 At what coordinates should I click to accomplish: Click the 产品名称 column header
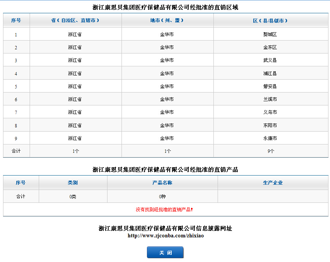click(162, 183)
